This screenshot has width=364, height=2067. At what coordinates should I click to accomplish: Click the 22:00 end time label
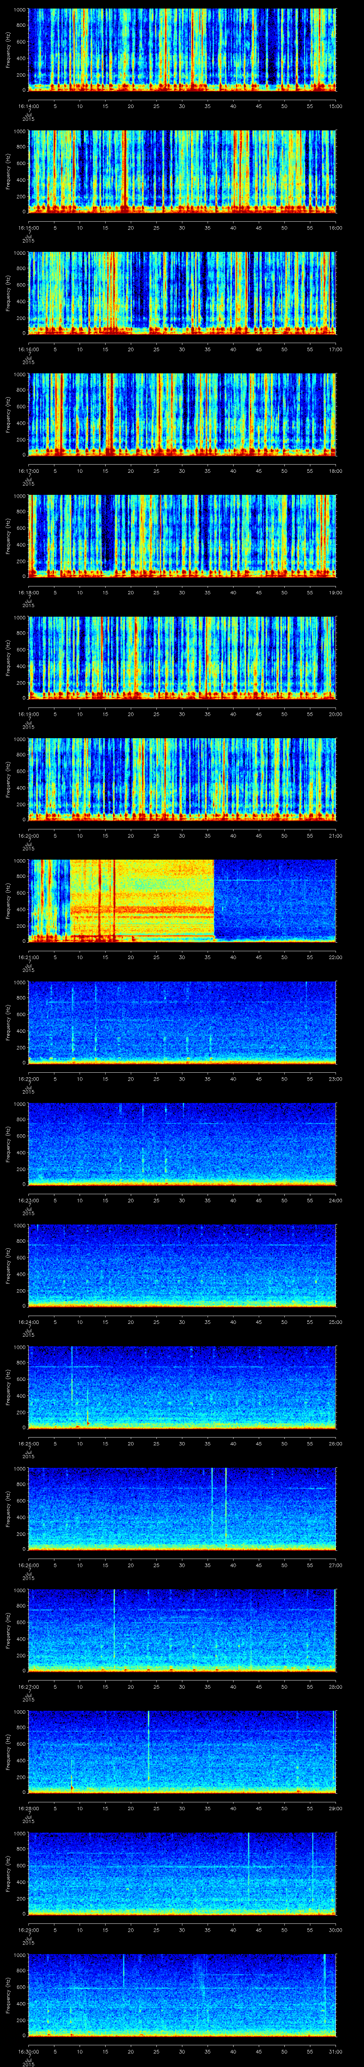coord(335,957)
